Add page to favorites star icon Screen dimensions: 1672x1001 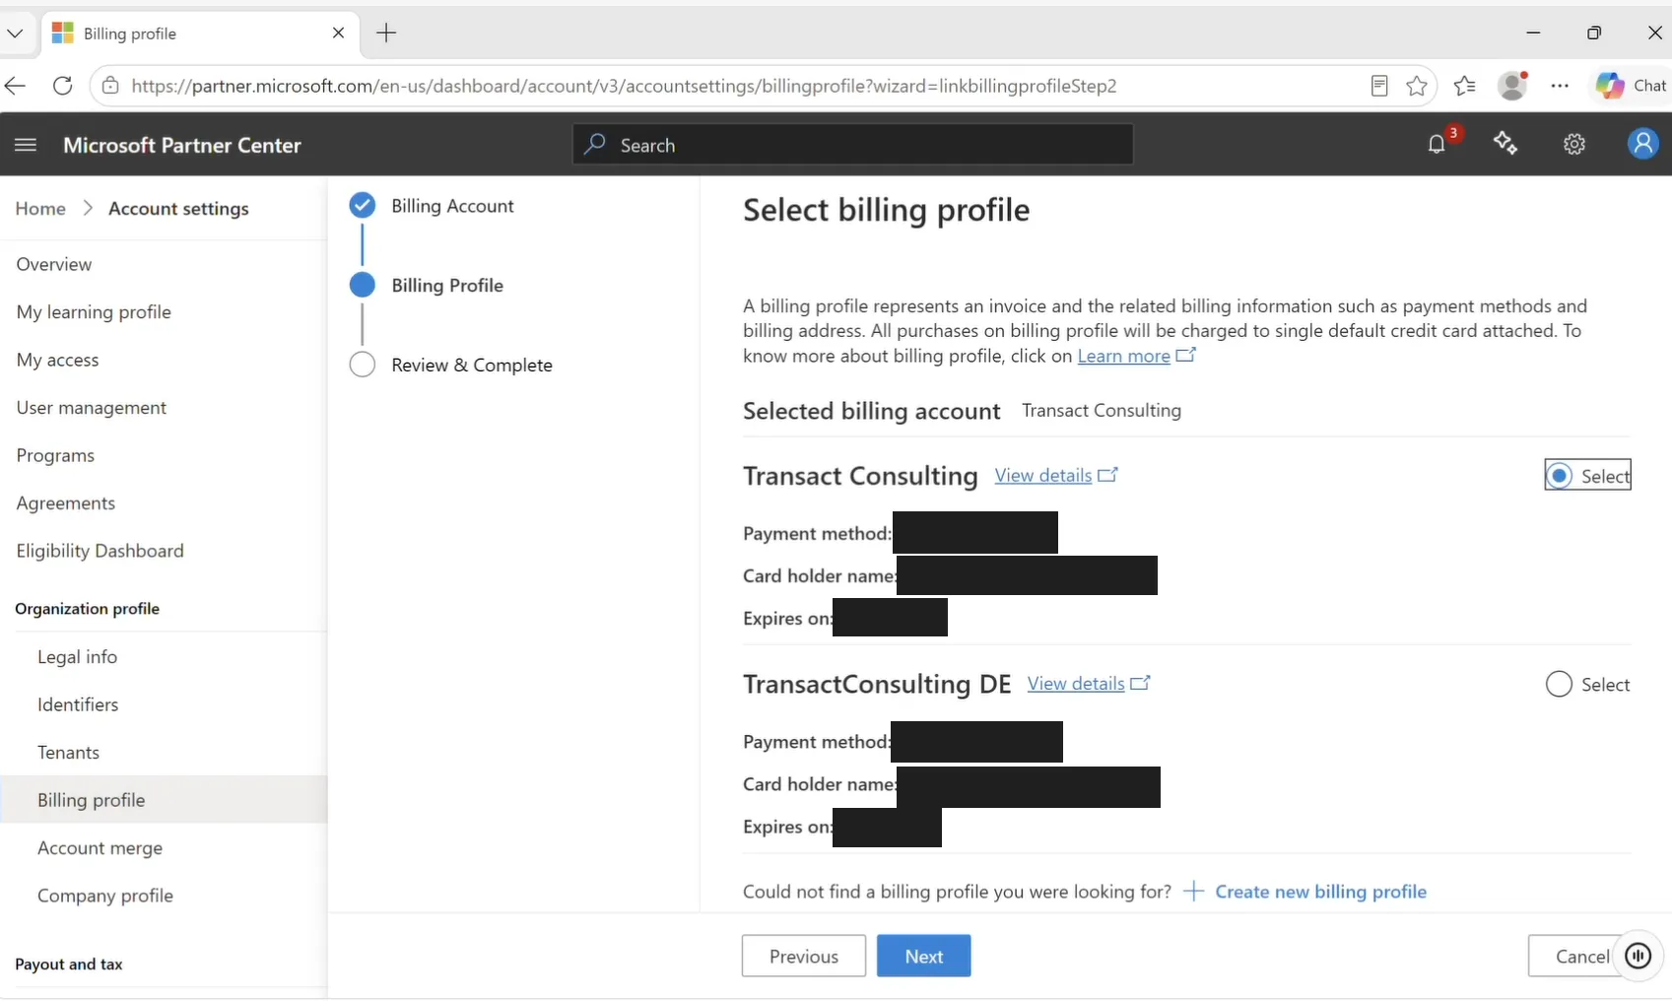point(1417,86)
